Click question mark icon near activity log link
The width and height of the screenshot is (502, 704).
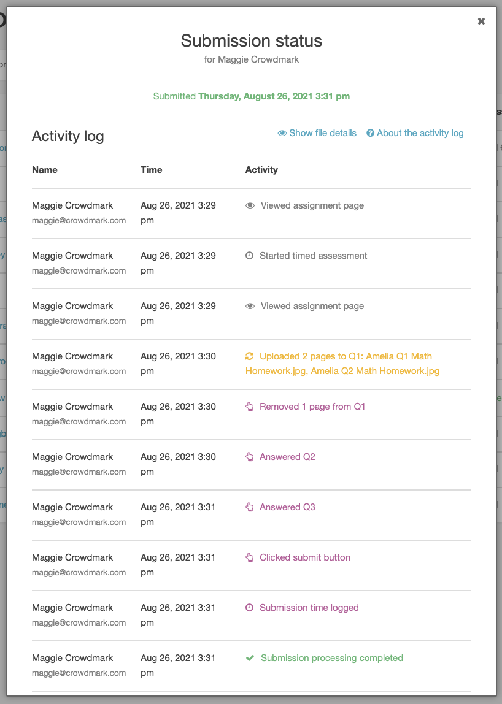click(370, 133)
